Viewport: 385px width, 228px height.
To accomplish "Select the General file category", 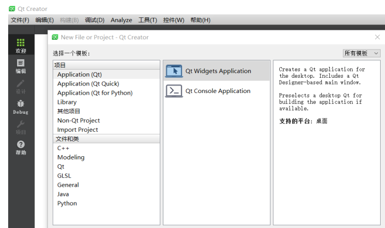I will pos(106,185).
